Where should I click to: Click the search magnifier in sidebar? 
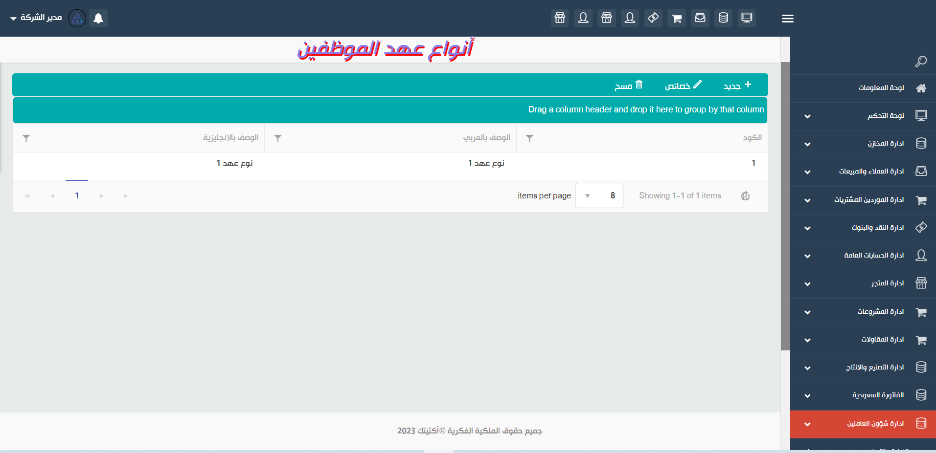coord(921,61)
